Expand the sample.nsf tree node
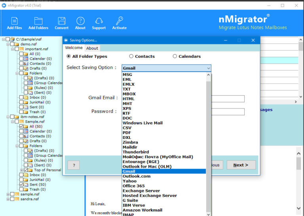Screen dimensions: 304x216 [8, 194]
